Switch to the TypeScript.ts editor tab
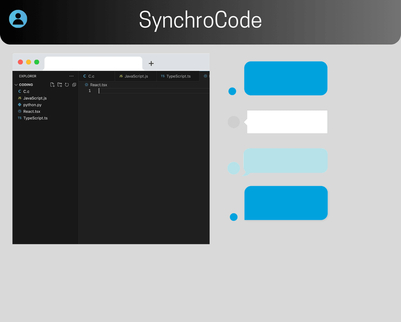The image size is (401, 322). (x=178, y=76)
